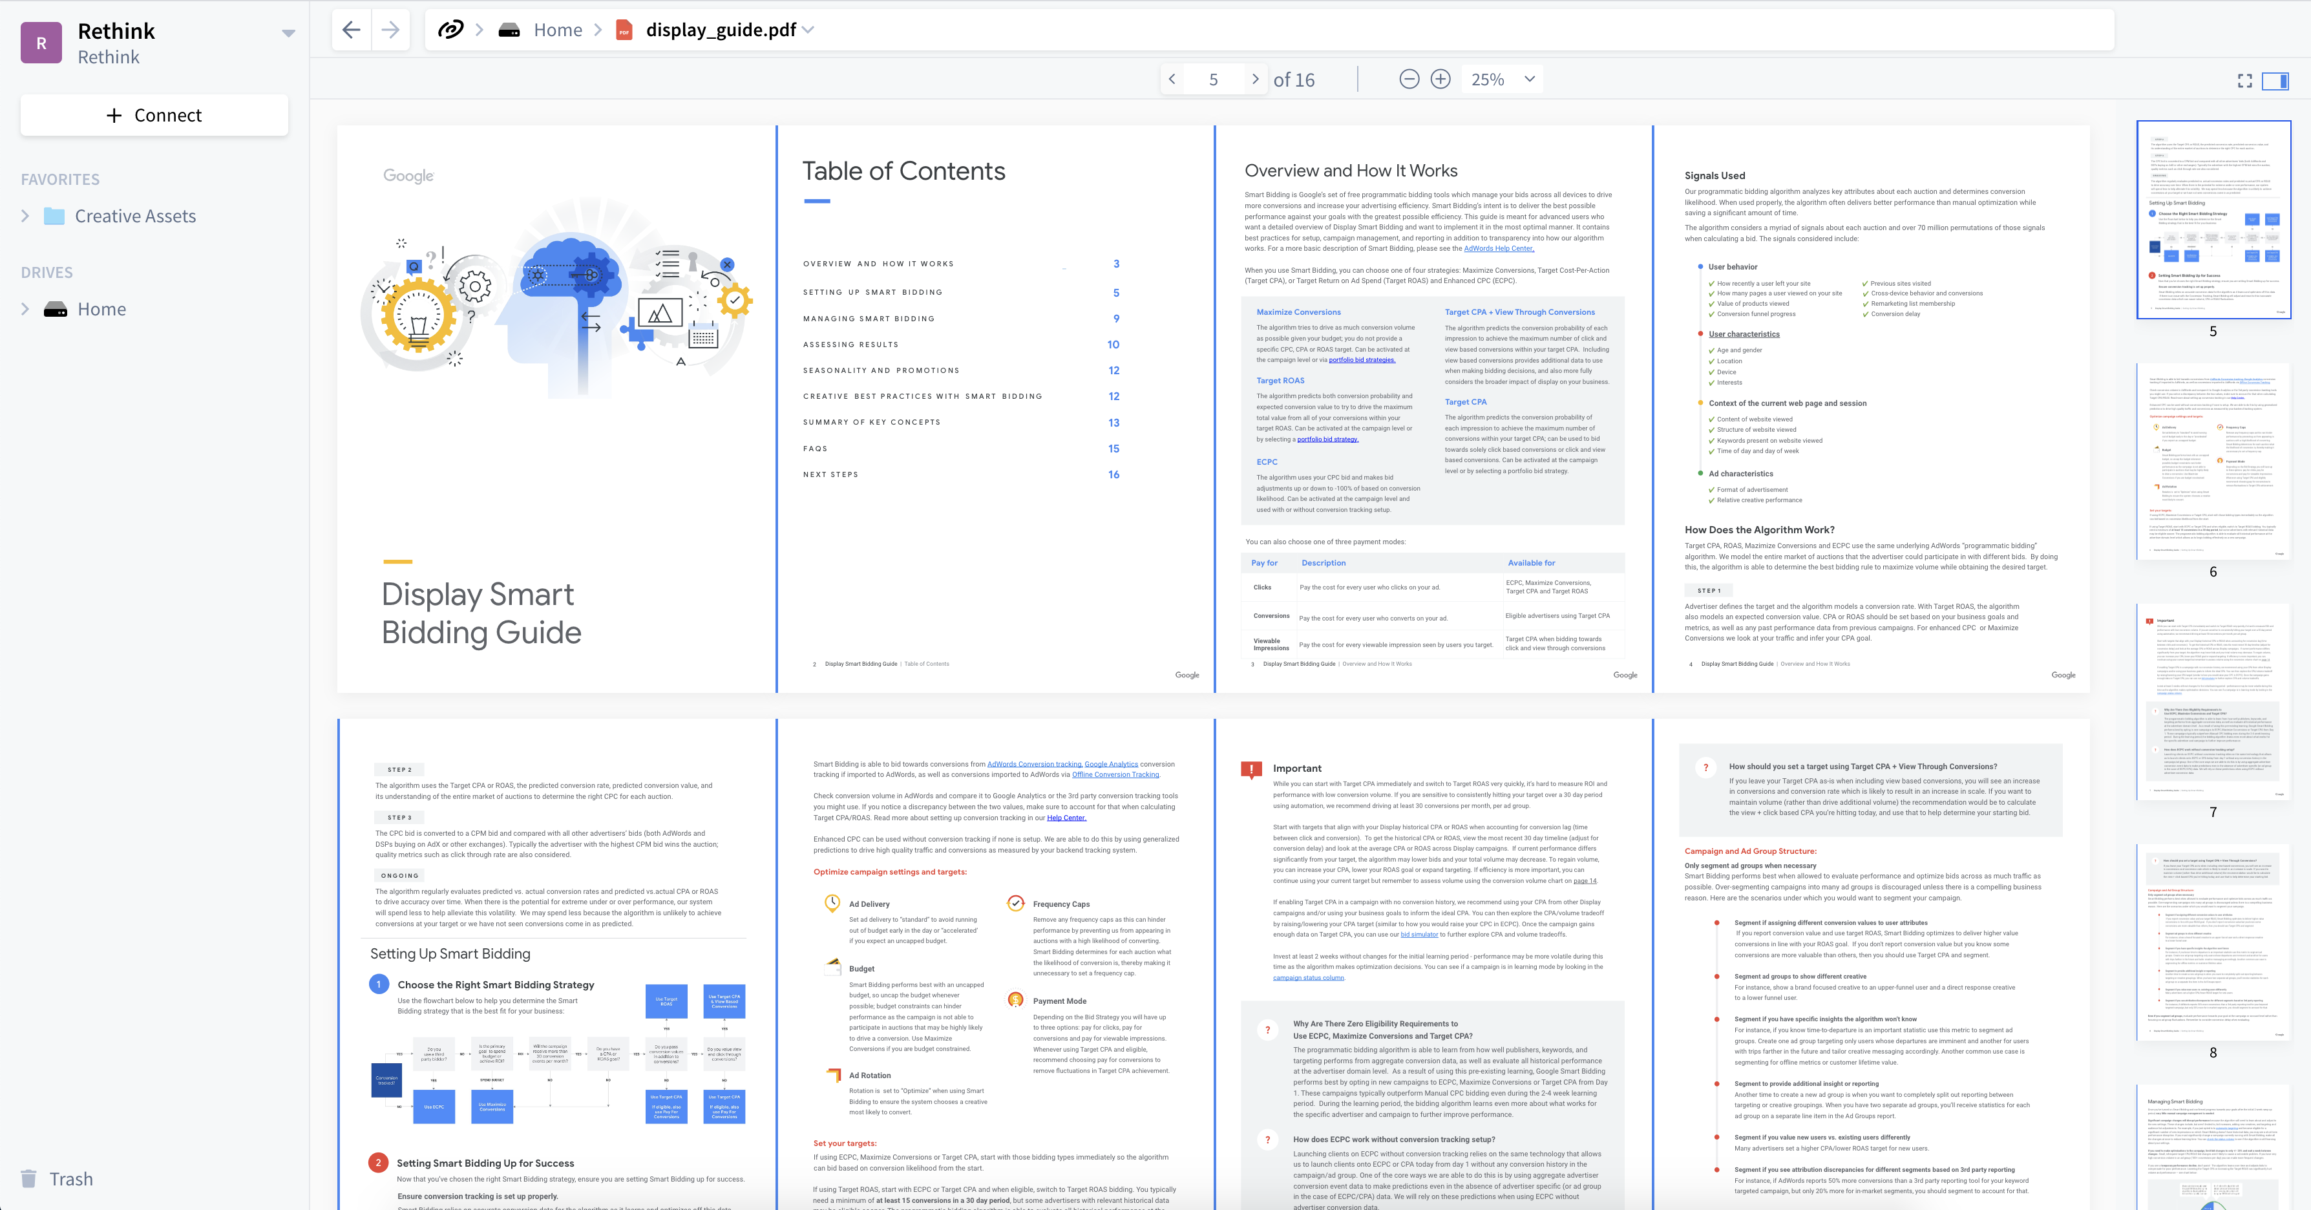Image resolution: width=2311 pixels, height=1210 pixels.
Task: Select page 8 thumbnail
Action: (2213, 942)
